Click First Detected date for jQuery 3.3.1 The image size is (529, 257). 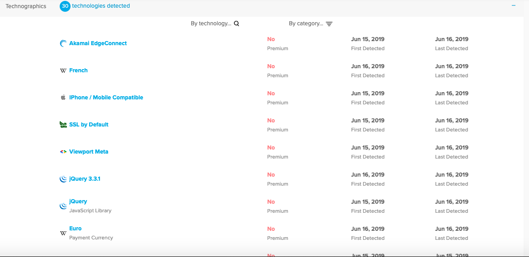(368, 174)
